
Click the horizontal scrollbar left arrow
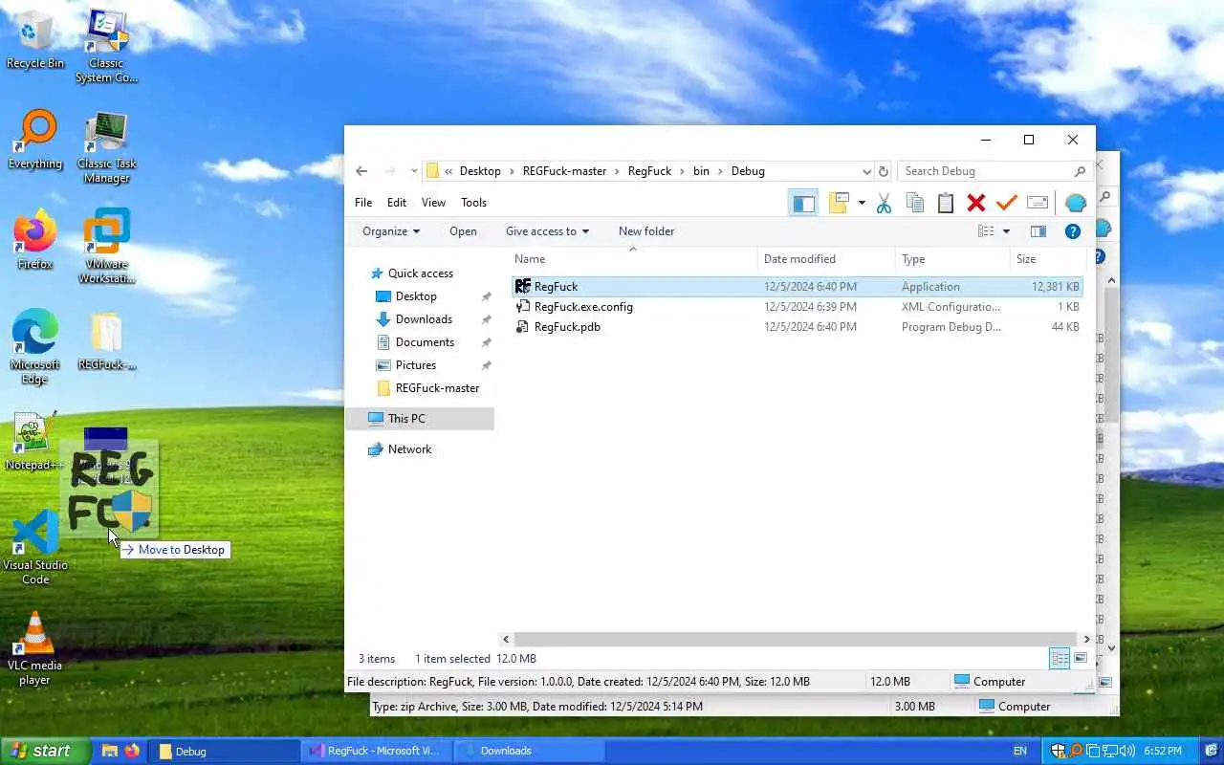pyautogui.click(x=507, y=639)
